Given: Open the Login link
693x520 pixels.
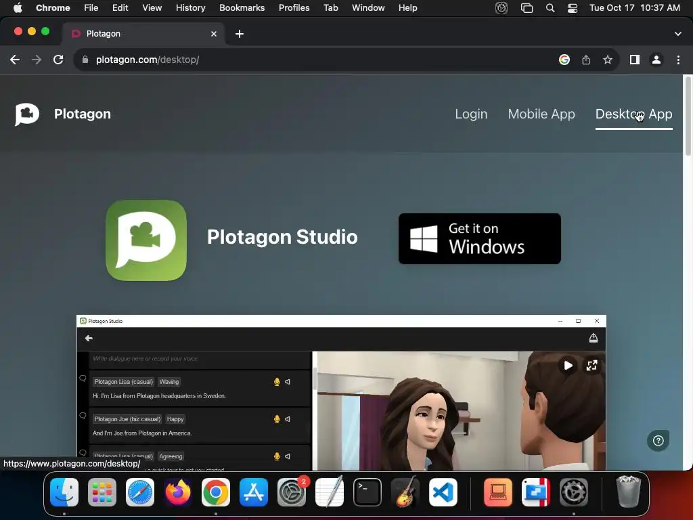Looking at the screenshot, I should coord(471,114).
